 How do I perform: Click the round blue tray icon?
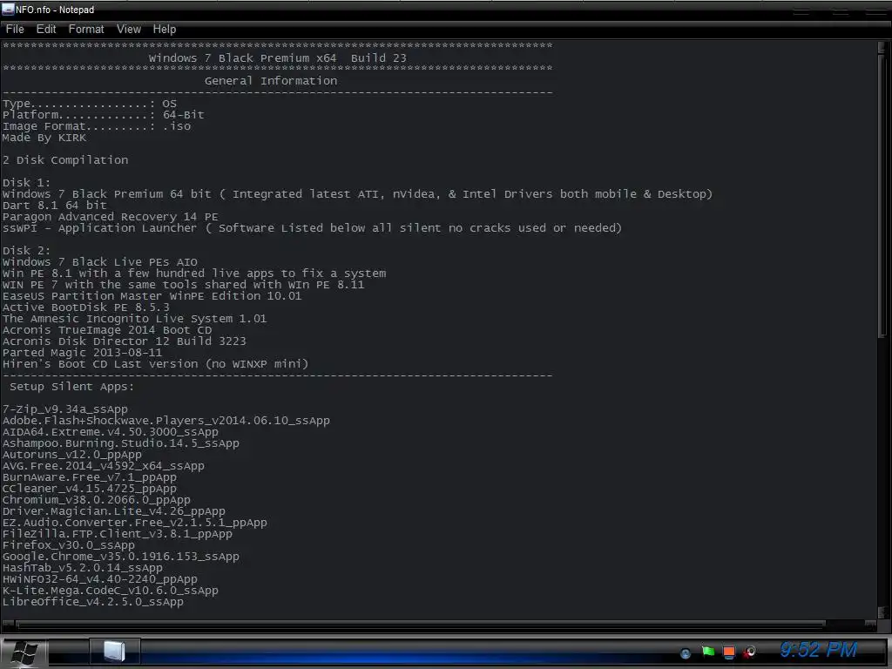(x=686, y=653)
